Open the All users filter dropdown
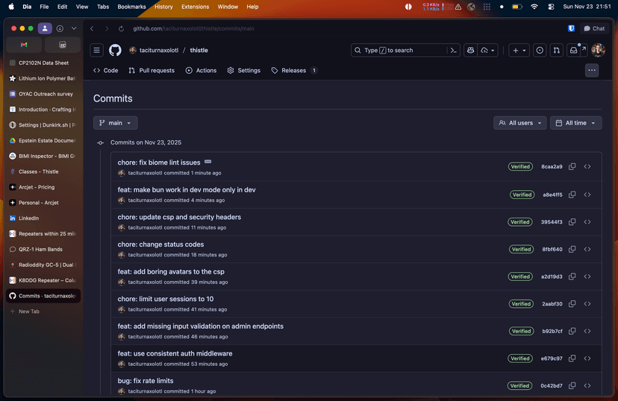Viewport: 618px width, 401px height. (519, 123)
